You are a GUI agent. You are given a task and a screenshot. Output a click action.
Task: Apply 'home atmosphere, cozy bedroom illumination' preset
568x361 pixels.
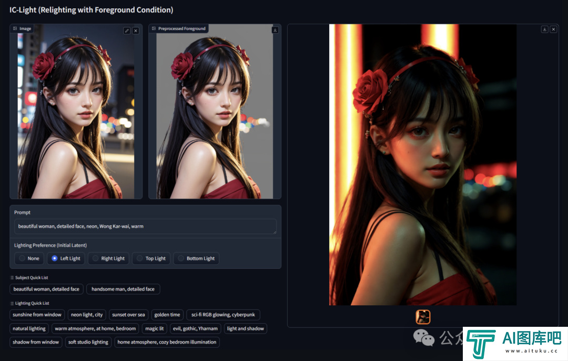[167, 342]
